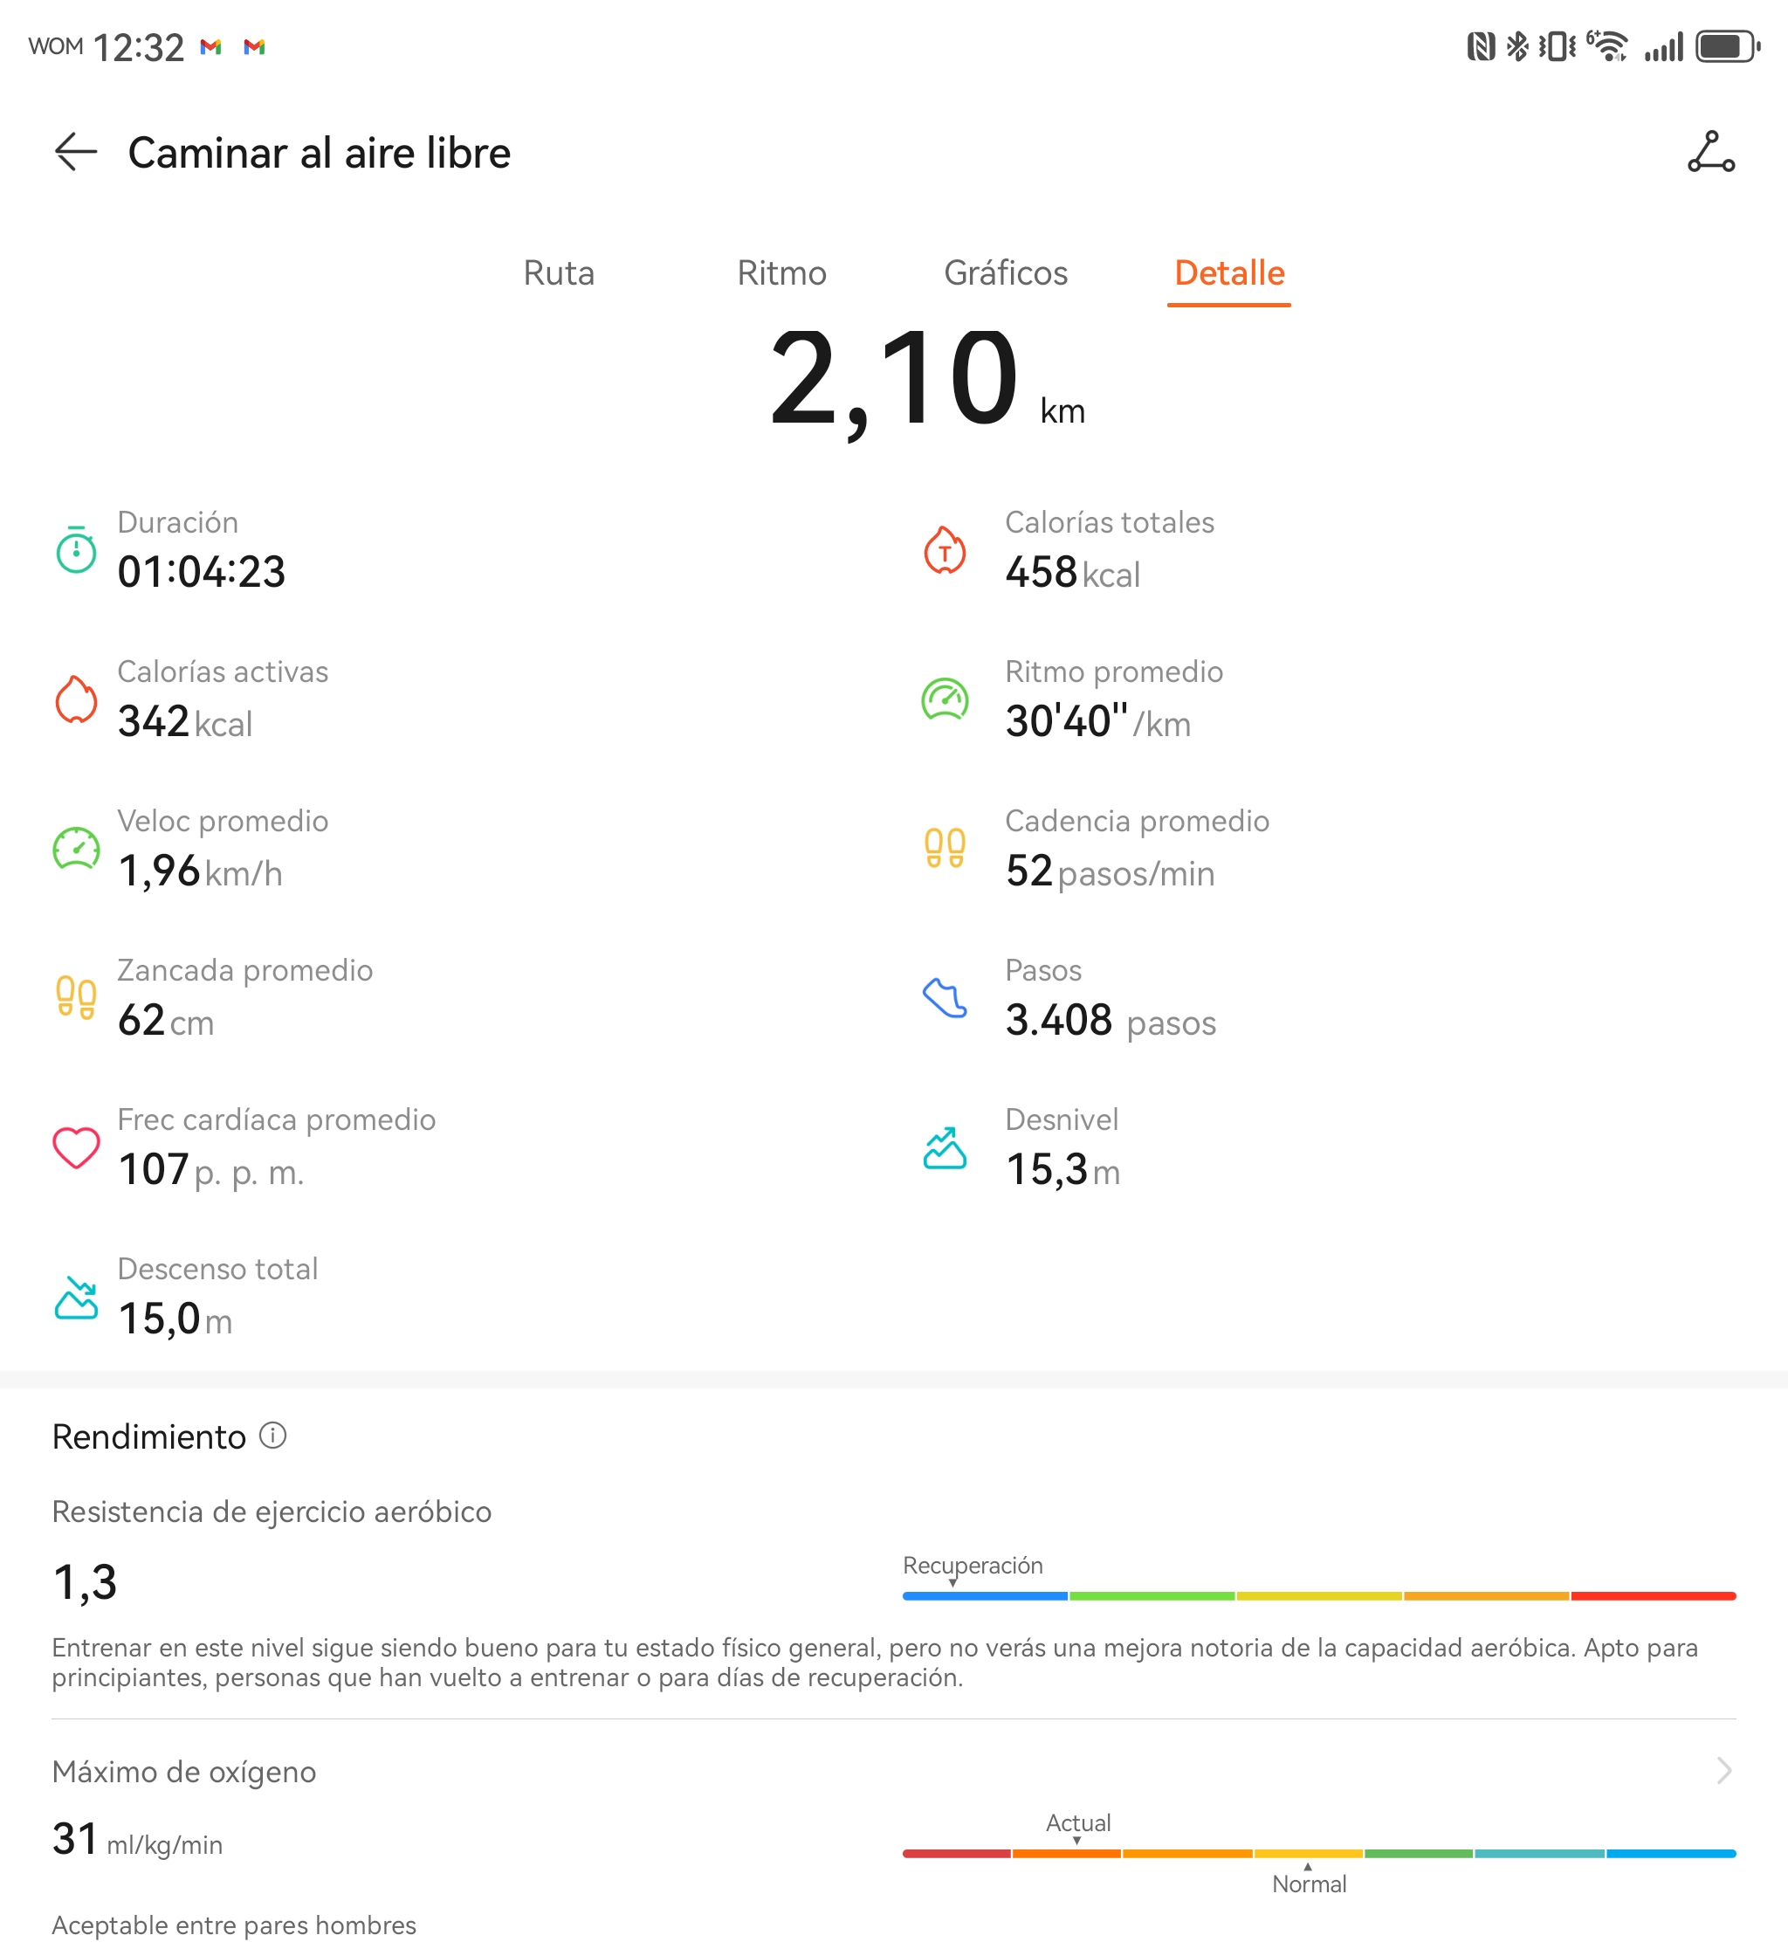Tap the heart rate icon
The width and height of the screenshot is (1788, 1949).
click(75, 1147)
